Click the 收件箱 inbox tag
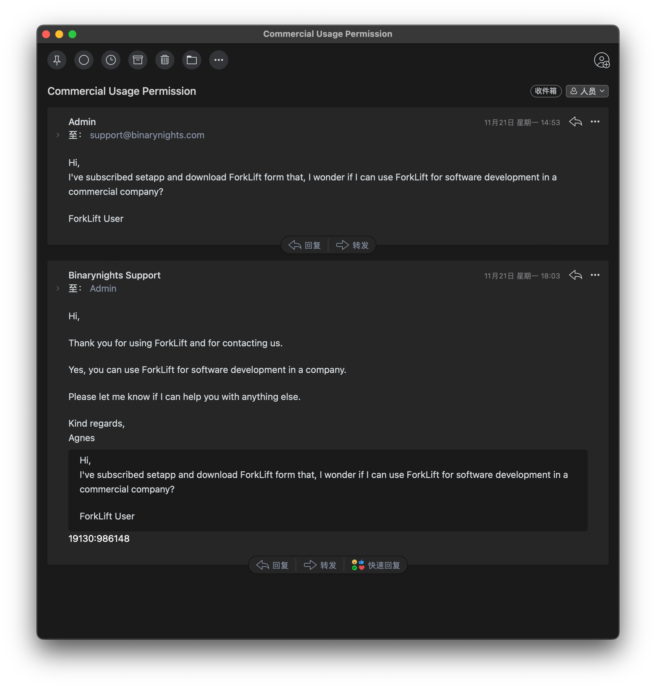Screen dimensions: 656x688 [x=545, y=91]
